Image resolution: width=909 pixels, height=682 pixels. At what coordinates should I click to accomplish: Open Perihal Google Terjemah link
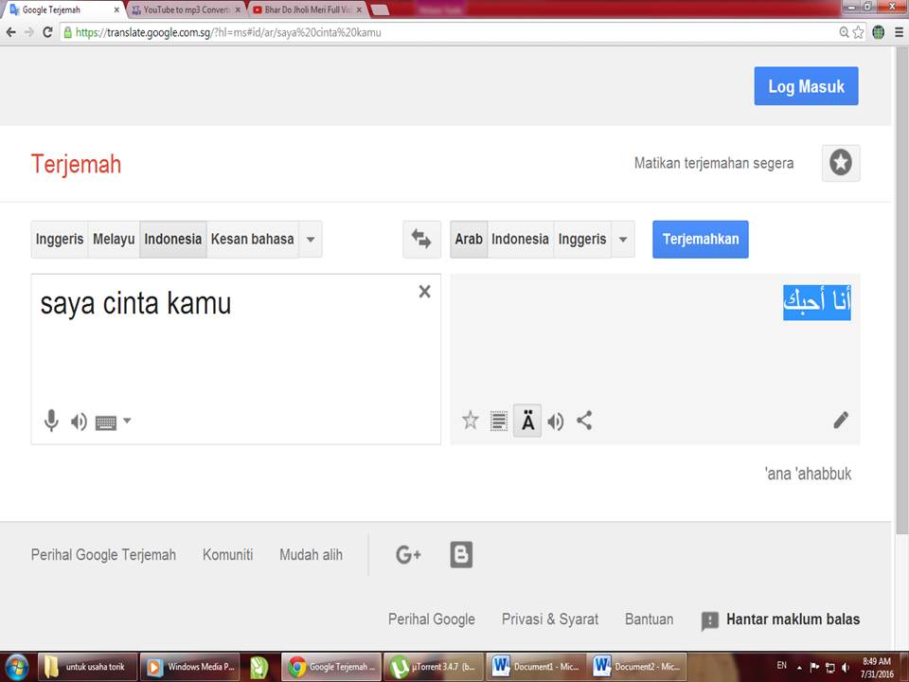coord(103,555)
